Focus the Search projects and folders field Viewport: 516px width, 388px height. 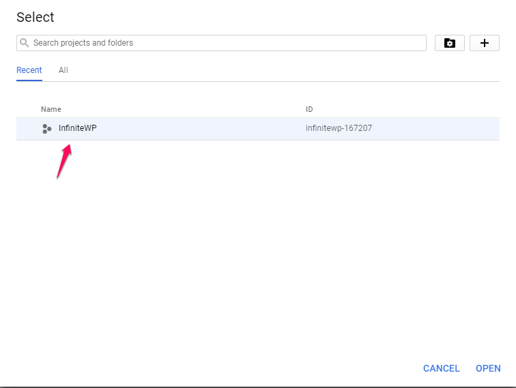[x=221, y=43]
